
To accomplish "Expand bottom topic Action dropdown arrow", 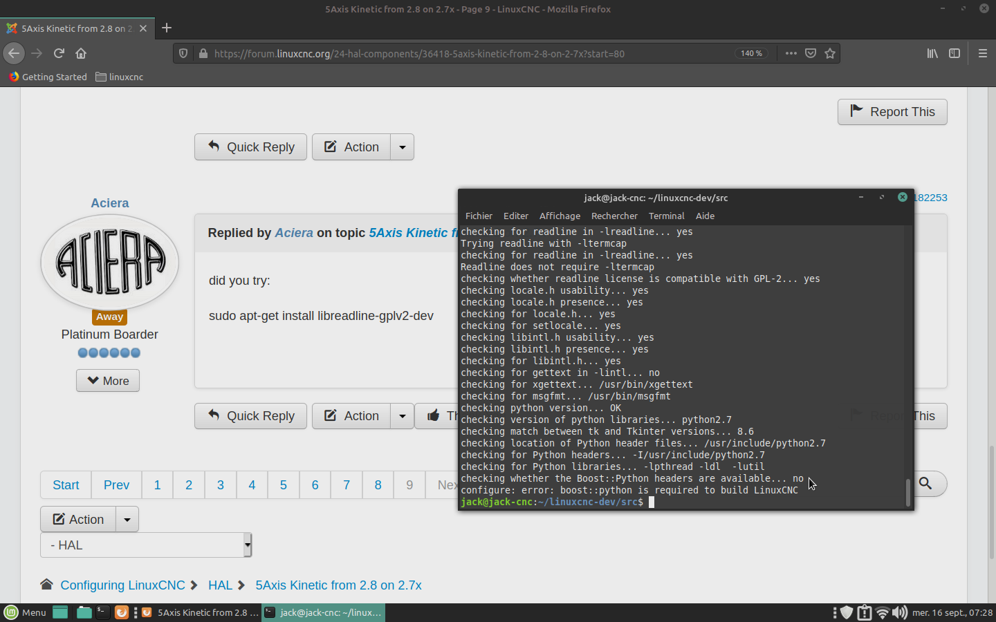I will [127, 520].
